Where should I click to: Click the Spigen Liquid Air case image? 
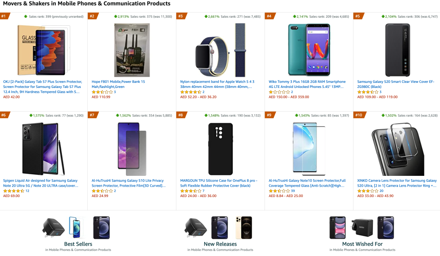[x=43, y=149]
